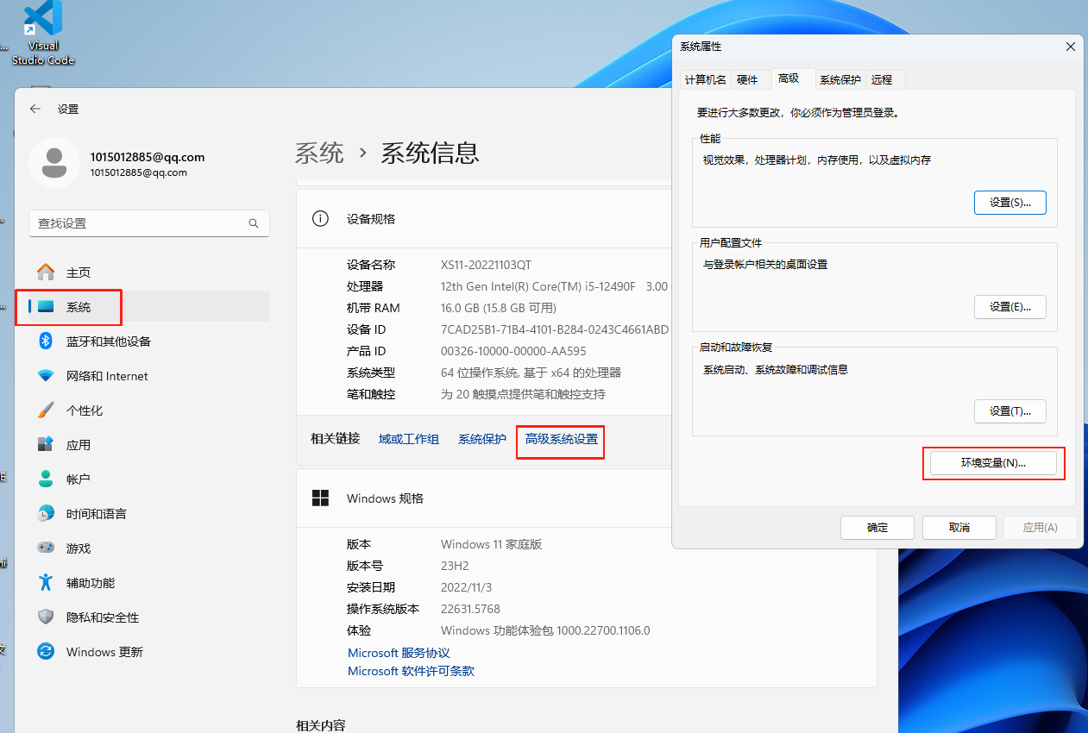
Task: Click the 查找设置 search box
Action: [x=138, y=223]
